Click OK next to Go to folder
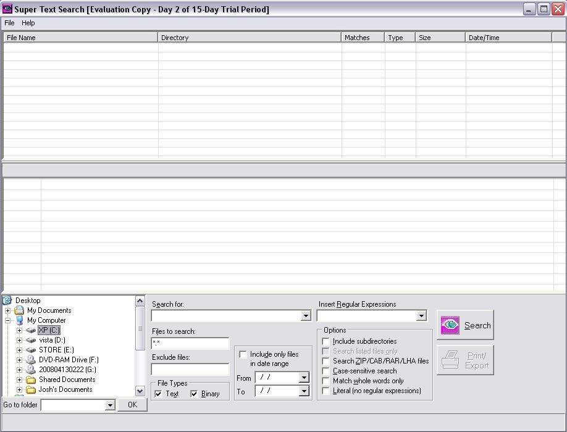 [132, 405]
